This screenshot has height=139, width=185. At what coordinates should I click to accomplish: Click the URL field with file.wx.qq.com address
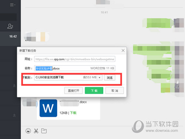[x=75, y=59]
